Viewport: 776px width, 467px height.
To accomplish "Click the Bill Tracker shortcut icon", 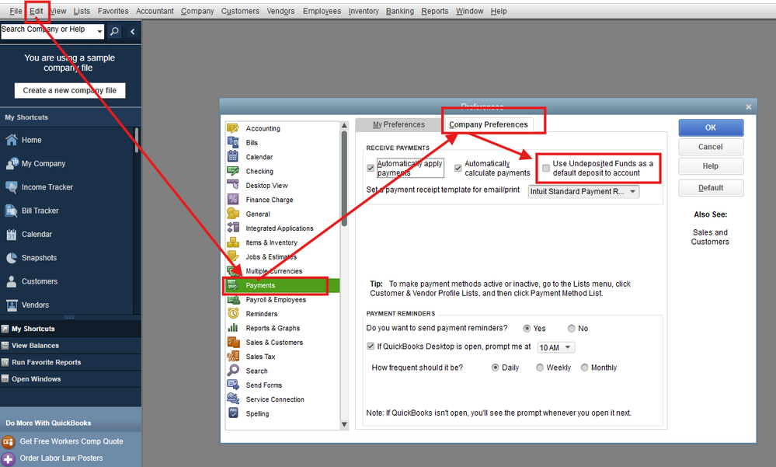I will (12, 211).
